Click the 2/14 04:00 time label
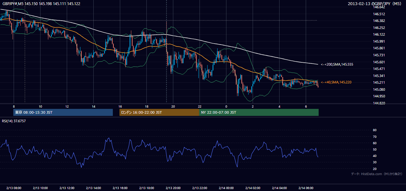 click(x=279, y=188)
